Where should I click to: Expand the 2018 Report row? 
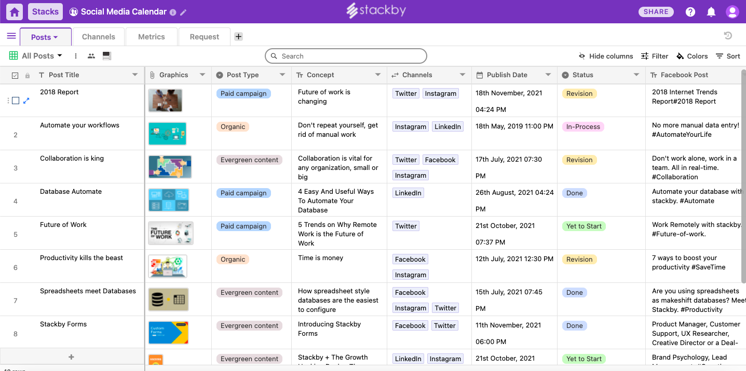tap(26, 101)
